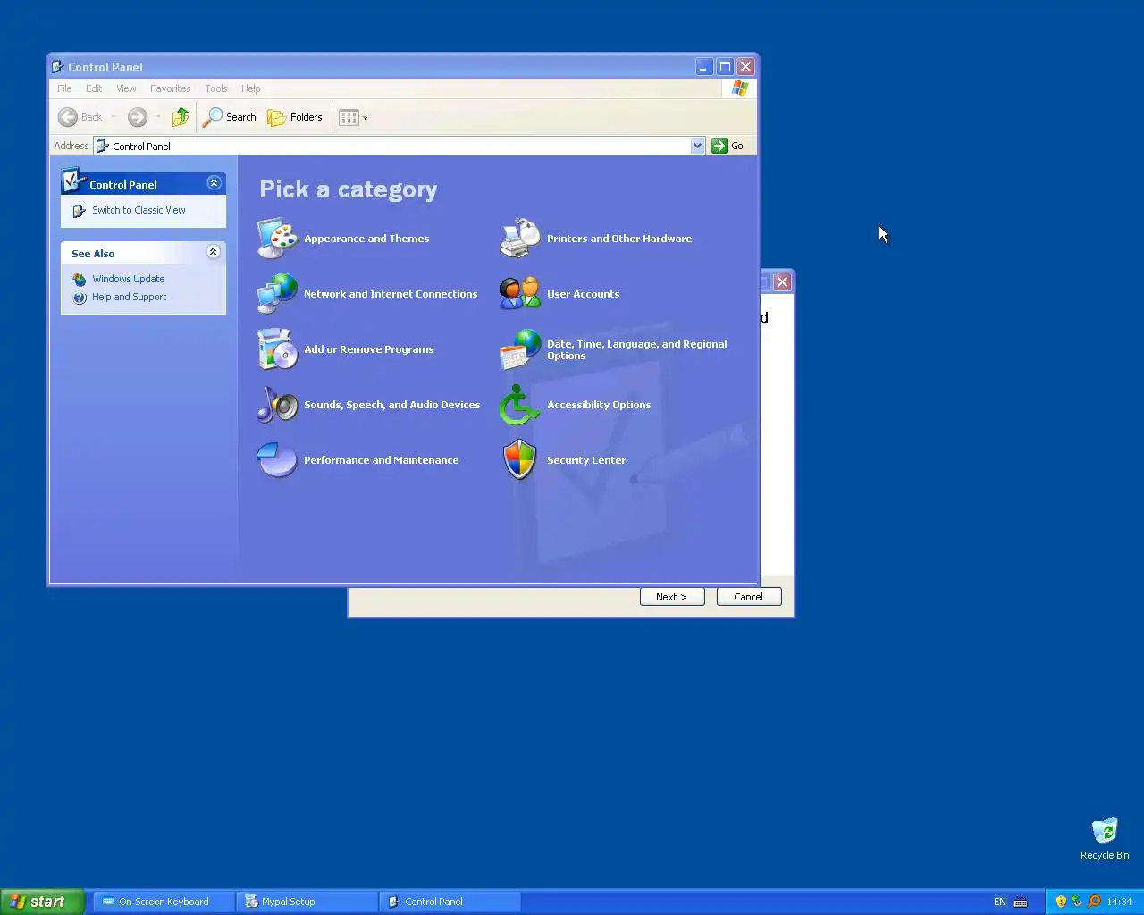The image size is (1144, 915).
Task: Open the Add or Remove Programs icon
Action: [x=277, y=348]
